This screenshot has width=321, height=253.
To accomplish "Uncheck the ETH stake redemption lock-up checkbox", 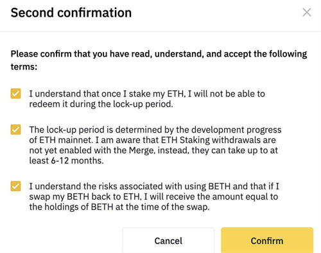I will tap(15, 93).
